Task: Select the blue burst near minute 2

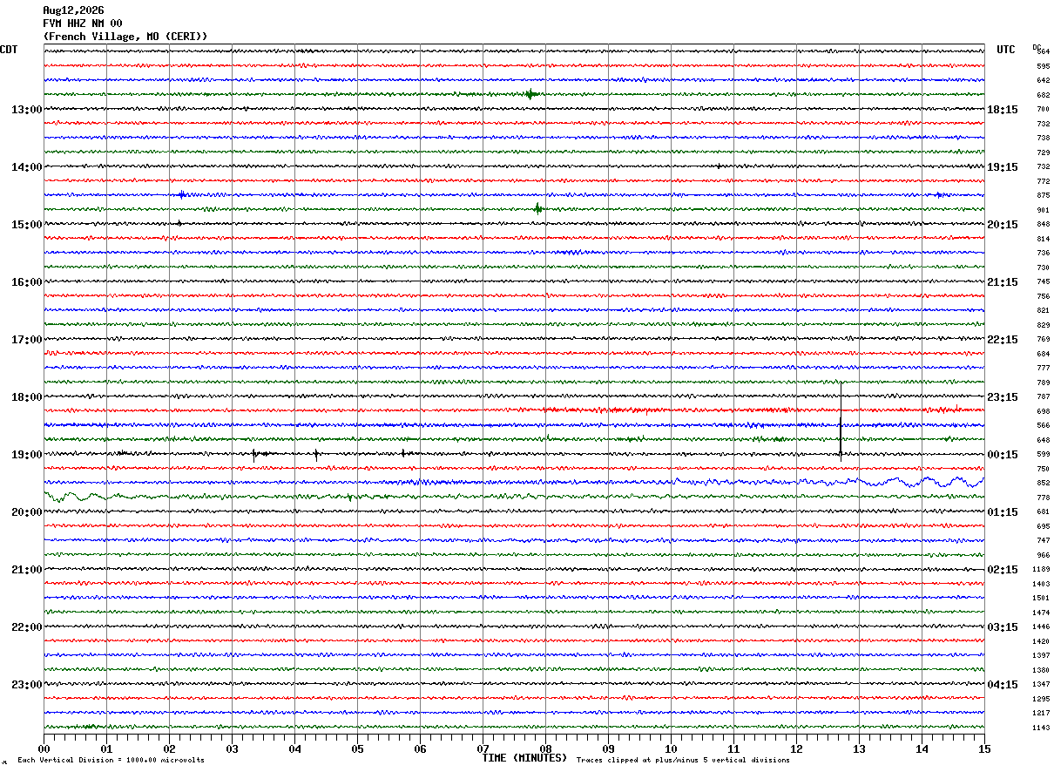Action: pyautogui.click(x=181, y=195)
